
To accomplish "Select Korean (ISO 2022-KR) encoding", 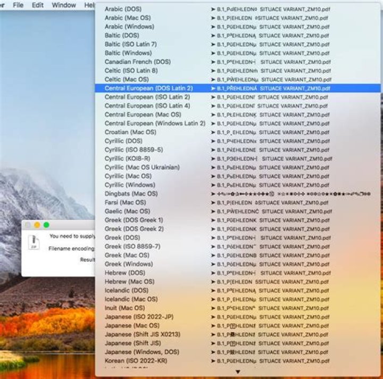I will click(x=238, y=361).
